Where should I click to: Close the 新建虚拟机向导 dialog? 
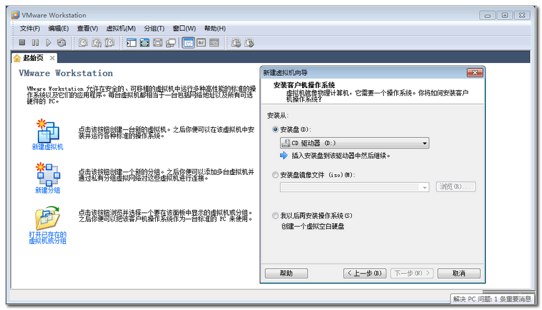474,73
